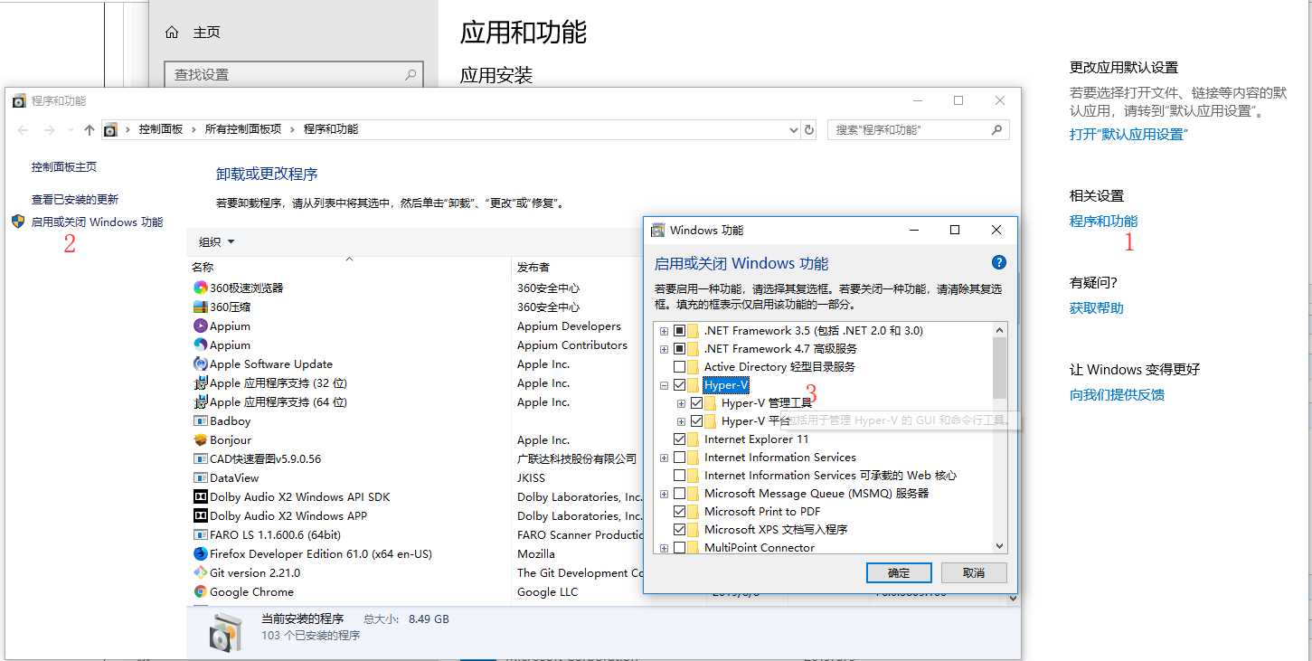Screen dimensions: 1312x661
Task: Click the FARO LS 1.1.600.6 icon
Action: [201, 534]
